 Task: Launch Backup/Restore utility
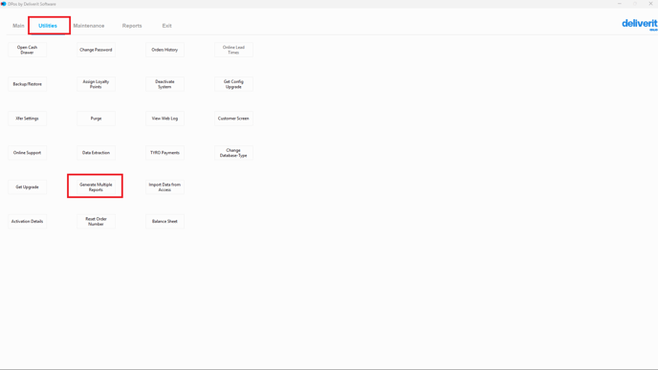[28, 84]
